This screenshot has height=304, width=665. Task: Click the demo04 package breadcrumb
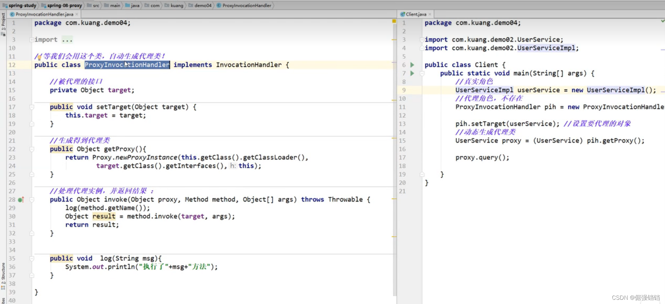click(x=200, y=5)
